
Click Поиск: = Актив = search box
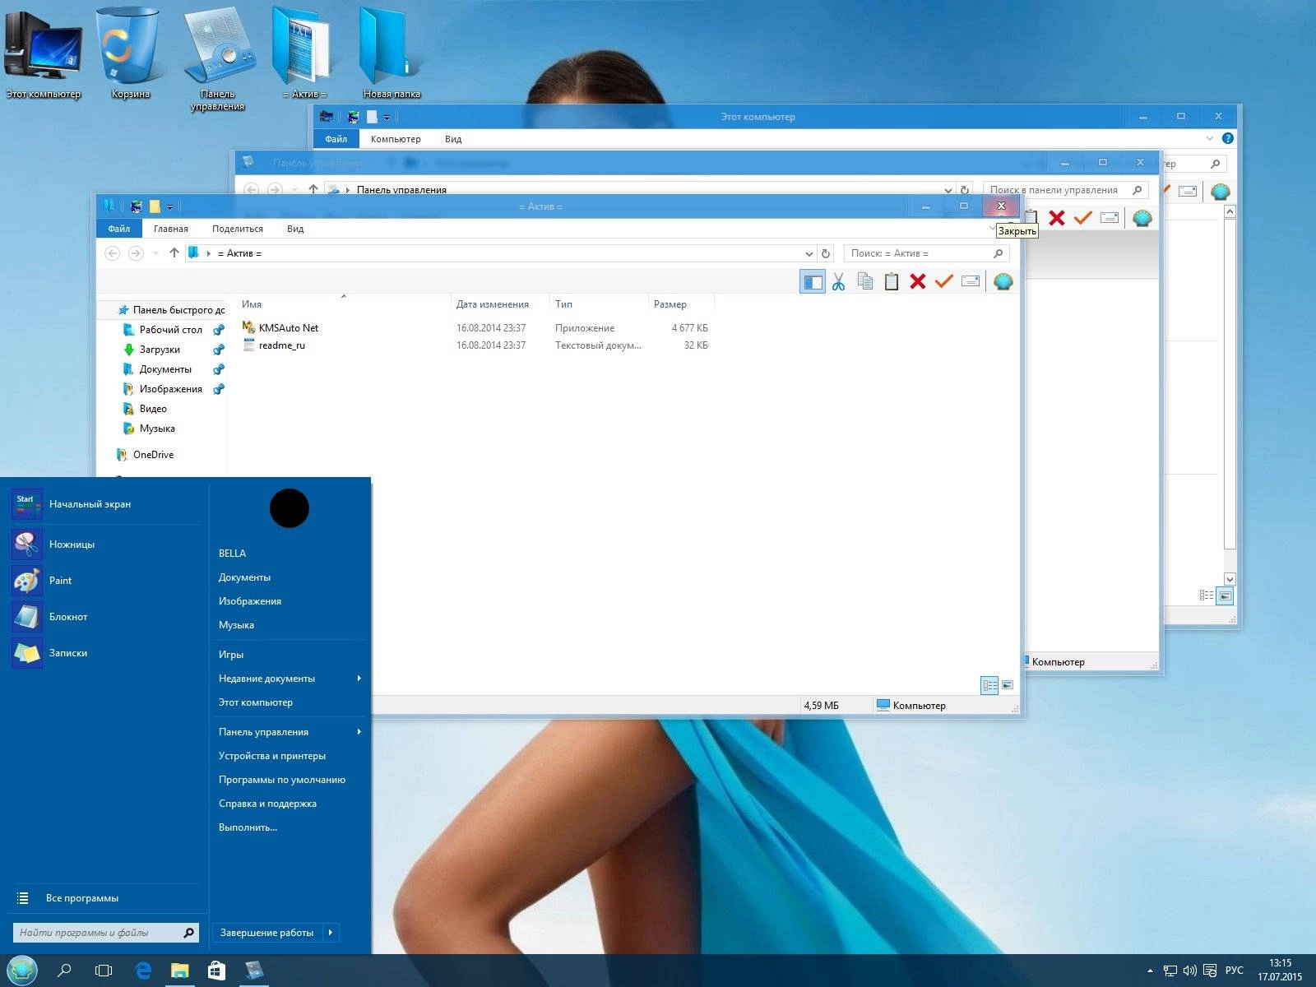[x=927, y=253]
